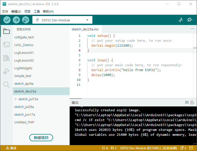
Task: Open the Search sidebar panel
Action: [6, 85]
